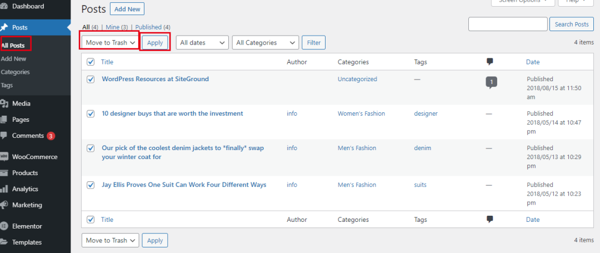Click the Dashboard gauge icon
Image resolution: width=600 pixels, height=253 pixels.
(4, 7)
